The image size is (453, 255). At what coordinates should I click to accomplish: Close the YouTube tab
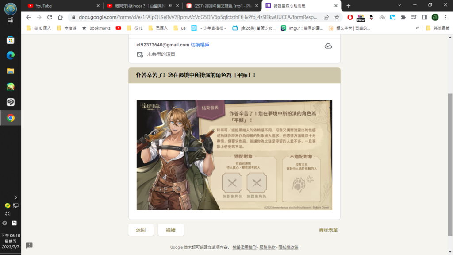coord(98,6)
